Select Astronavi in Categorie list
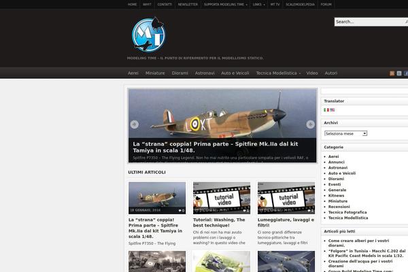Image resolution: width=408 pixels, height=272 pixels. point(338,168)
